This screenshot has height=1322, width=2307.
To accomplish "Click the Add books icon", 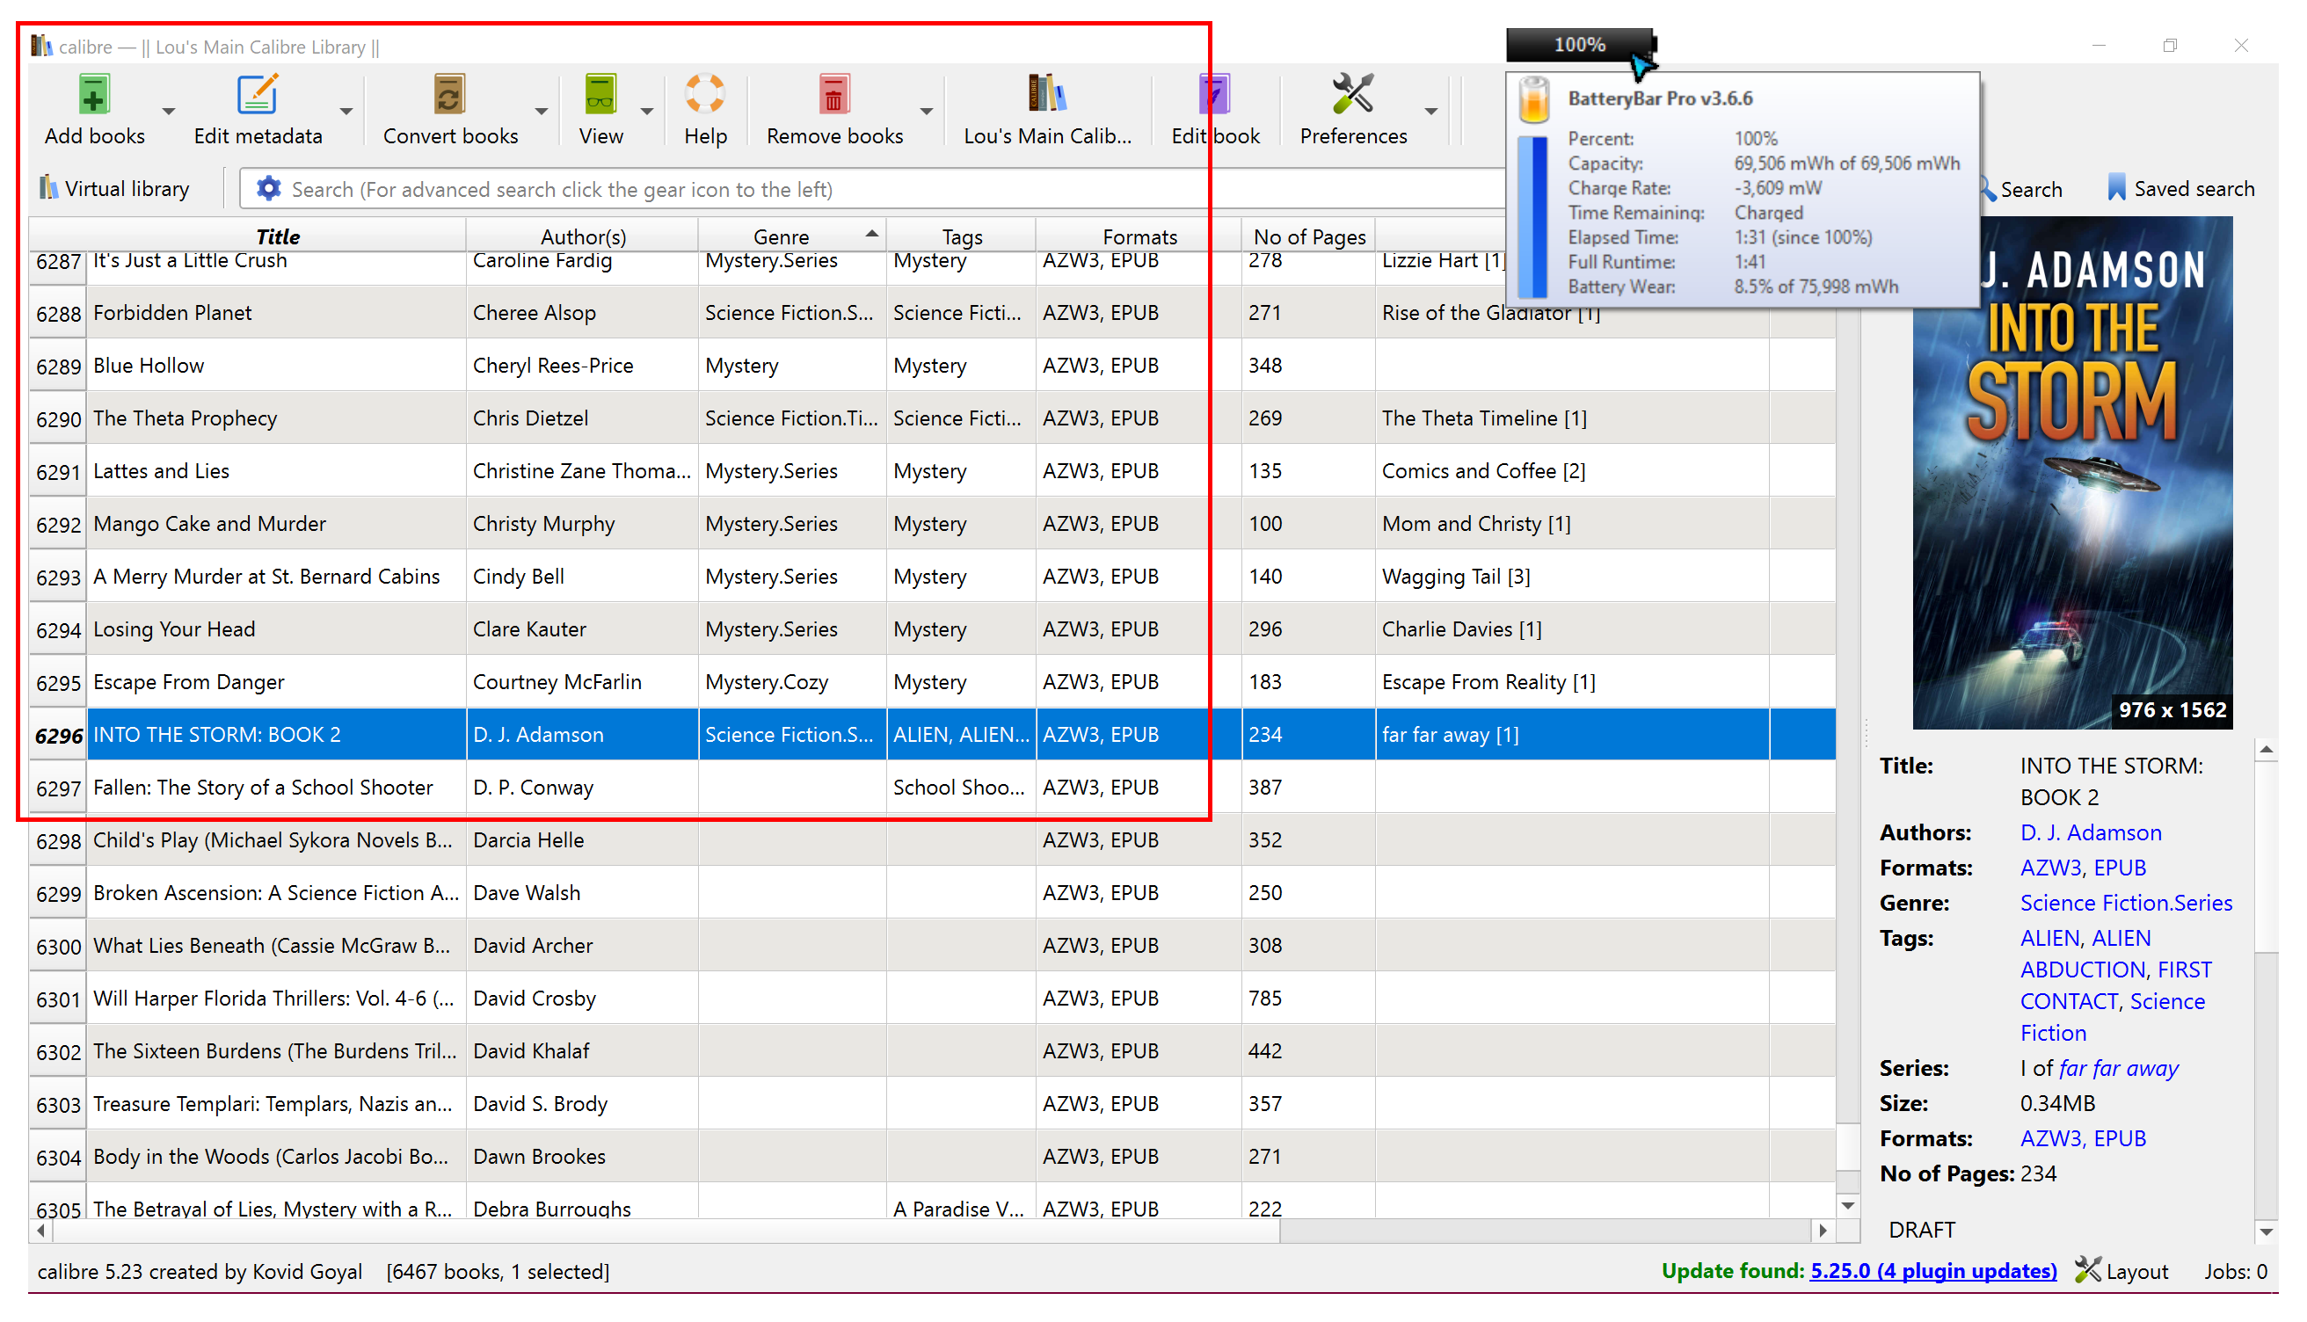I will (x=94, y=95).
